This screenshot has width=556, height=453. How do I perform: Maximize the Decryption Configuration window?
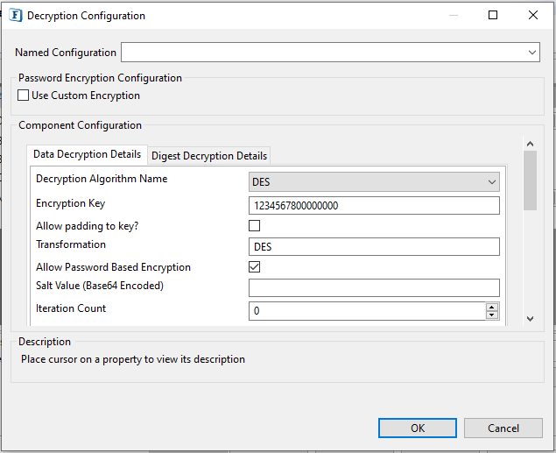[x=493, y=15]
